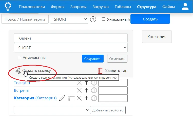
Task: Click the Поиск / Новый термин field
Action: tap(25, 19)
